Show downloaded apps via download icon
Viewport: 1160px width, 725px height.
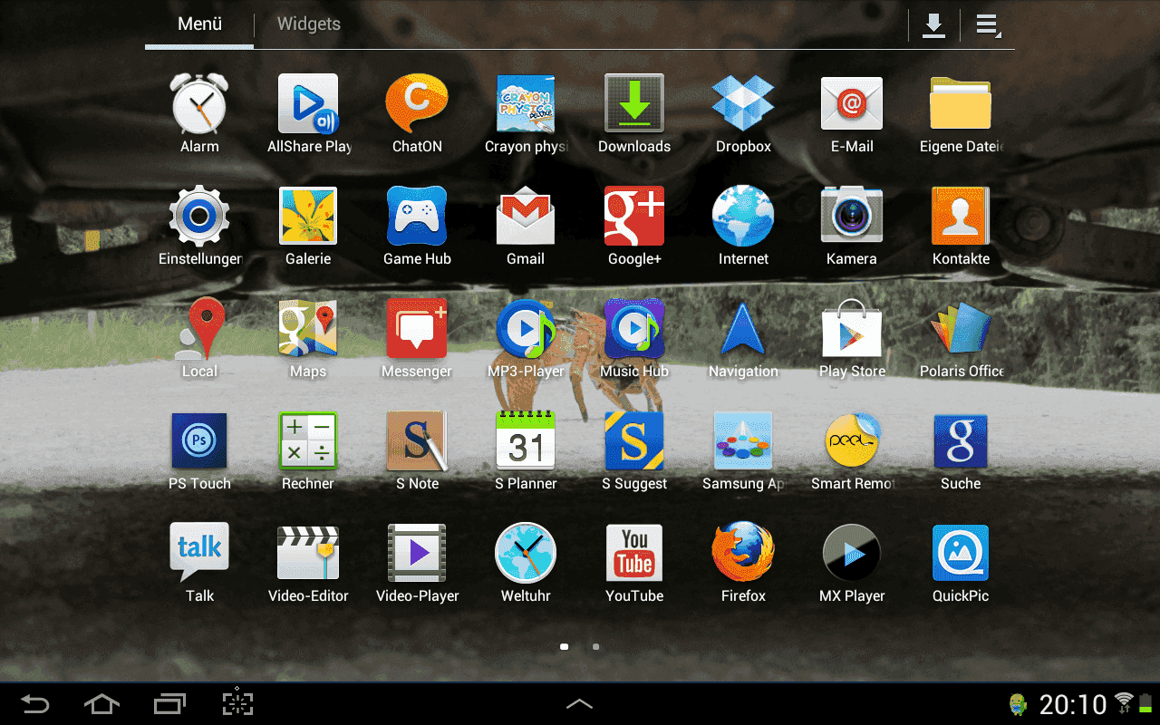(x=933, y=25)
